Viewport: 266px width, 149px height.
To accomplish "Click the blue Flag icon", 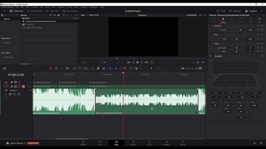I will pyautogui.click(x=110, y=68).
